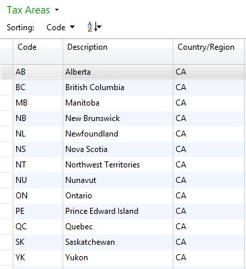Select the Northwest Territories description cell
Screen dimensions: 246x269
pyautogui.click(x=118, y=165)
